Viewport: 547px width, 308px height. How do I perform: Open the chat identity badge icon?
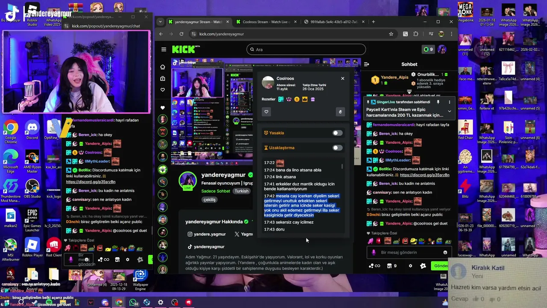(423, 266)
